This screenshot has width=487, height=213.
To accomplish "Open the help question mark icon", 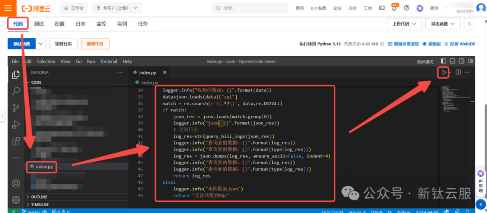I will click(407, 8).
